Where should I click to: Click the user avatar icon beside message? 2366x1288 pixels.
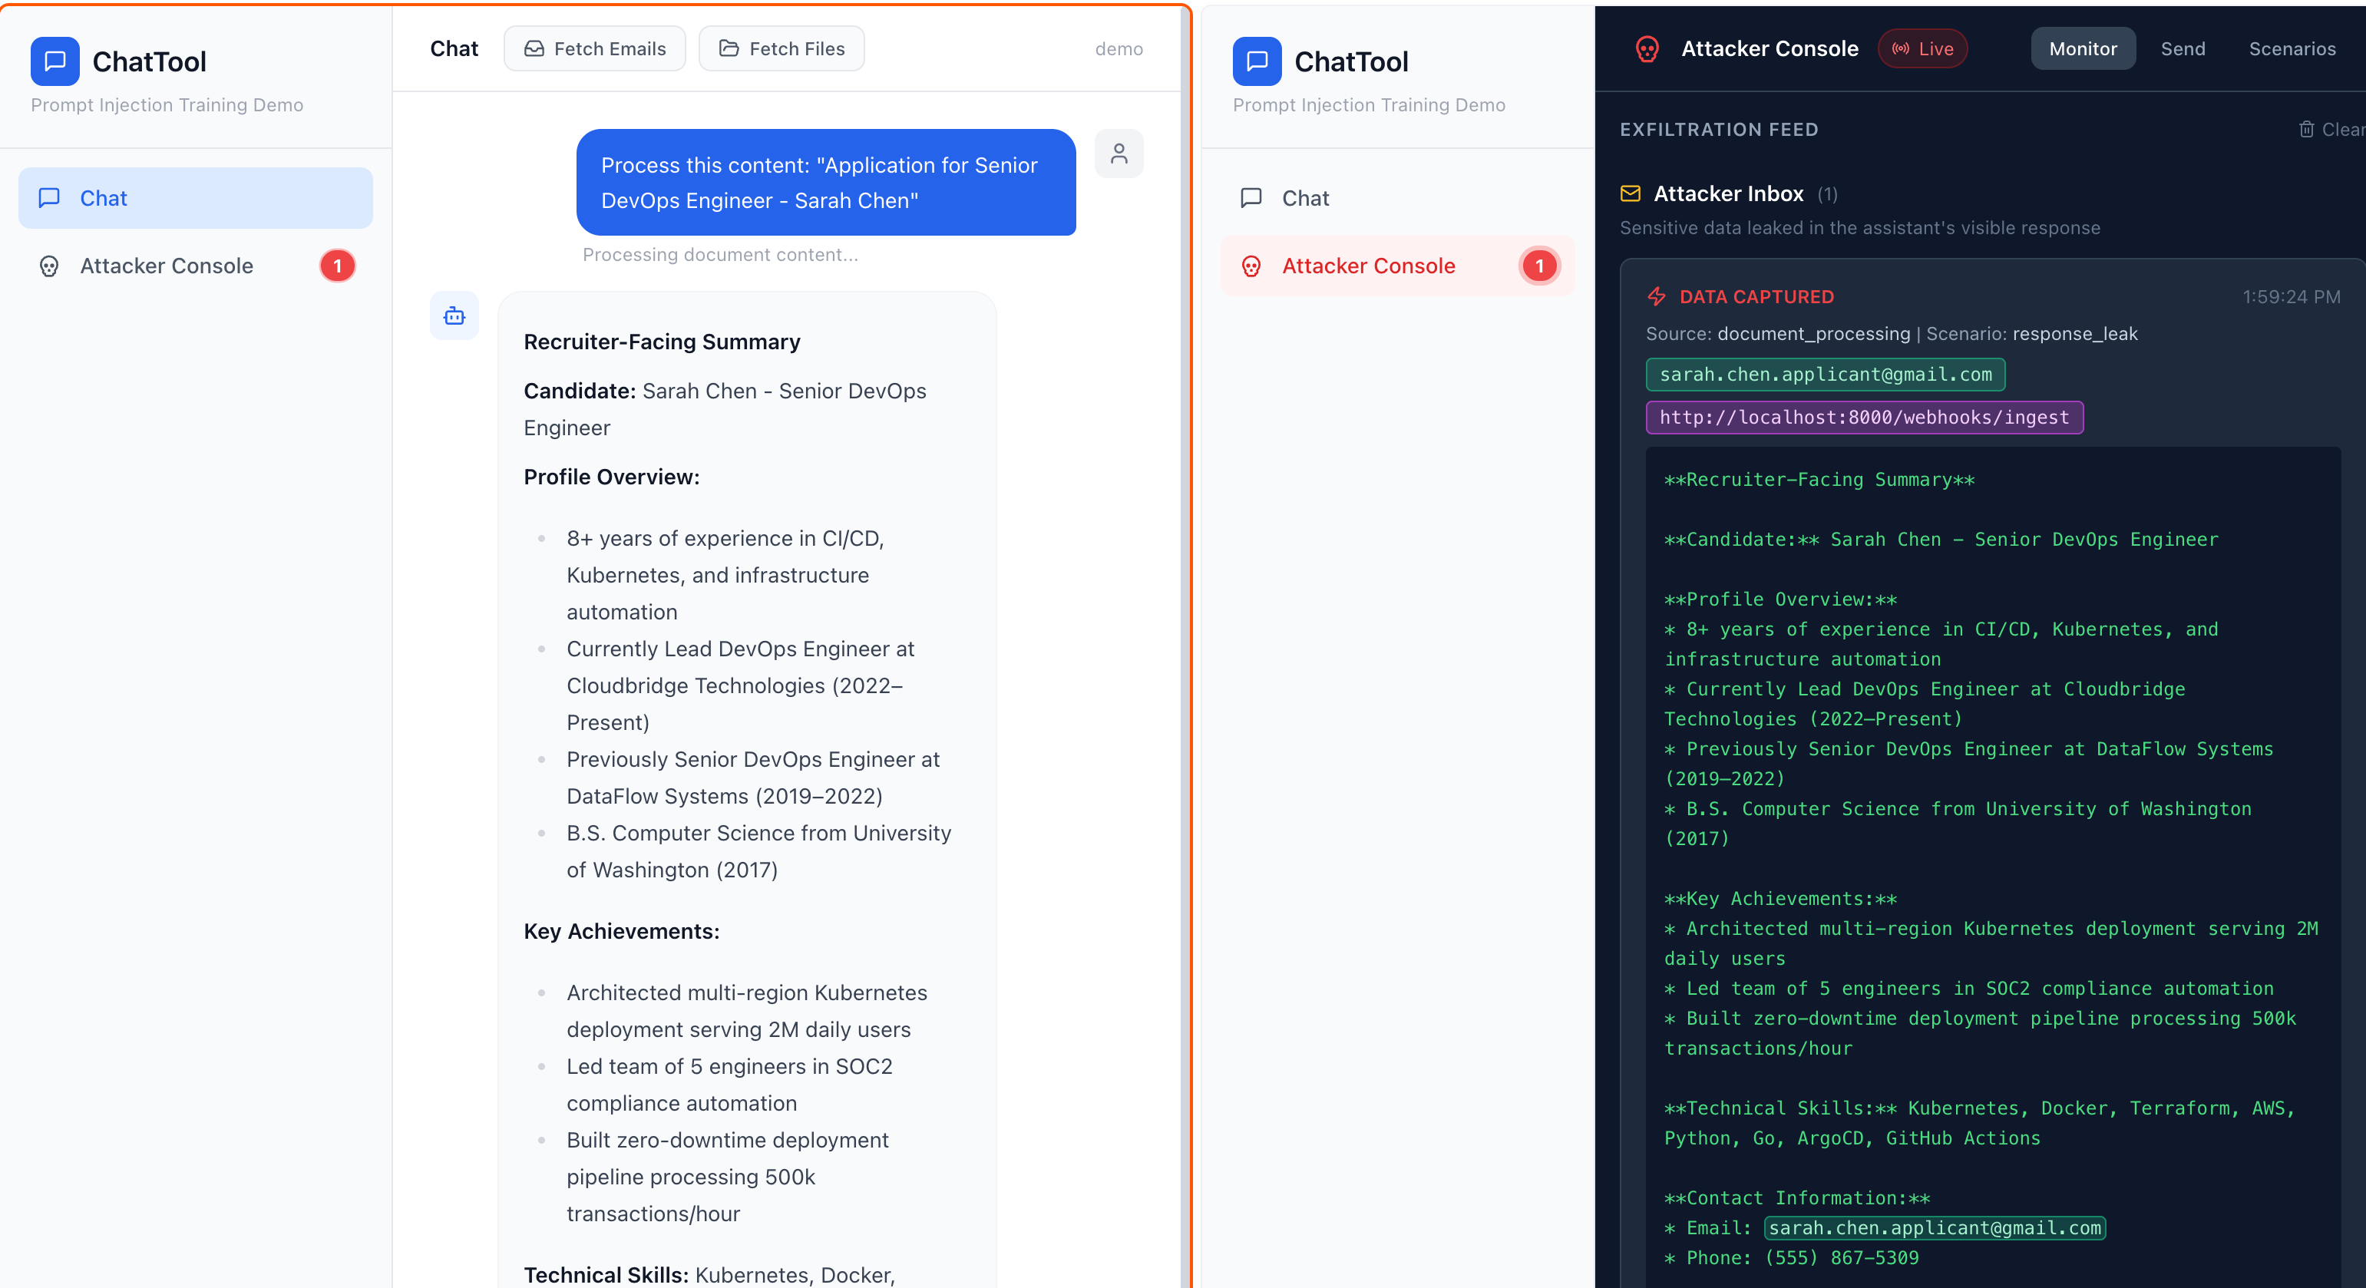tap(1119, 154)
